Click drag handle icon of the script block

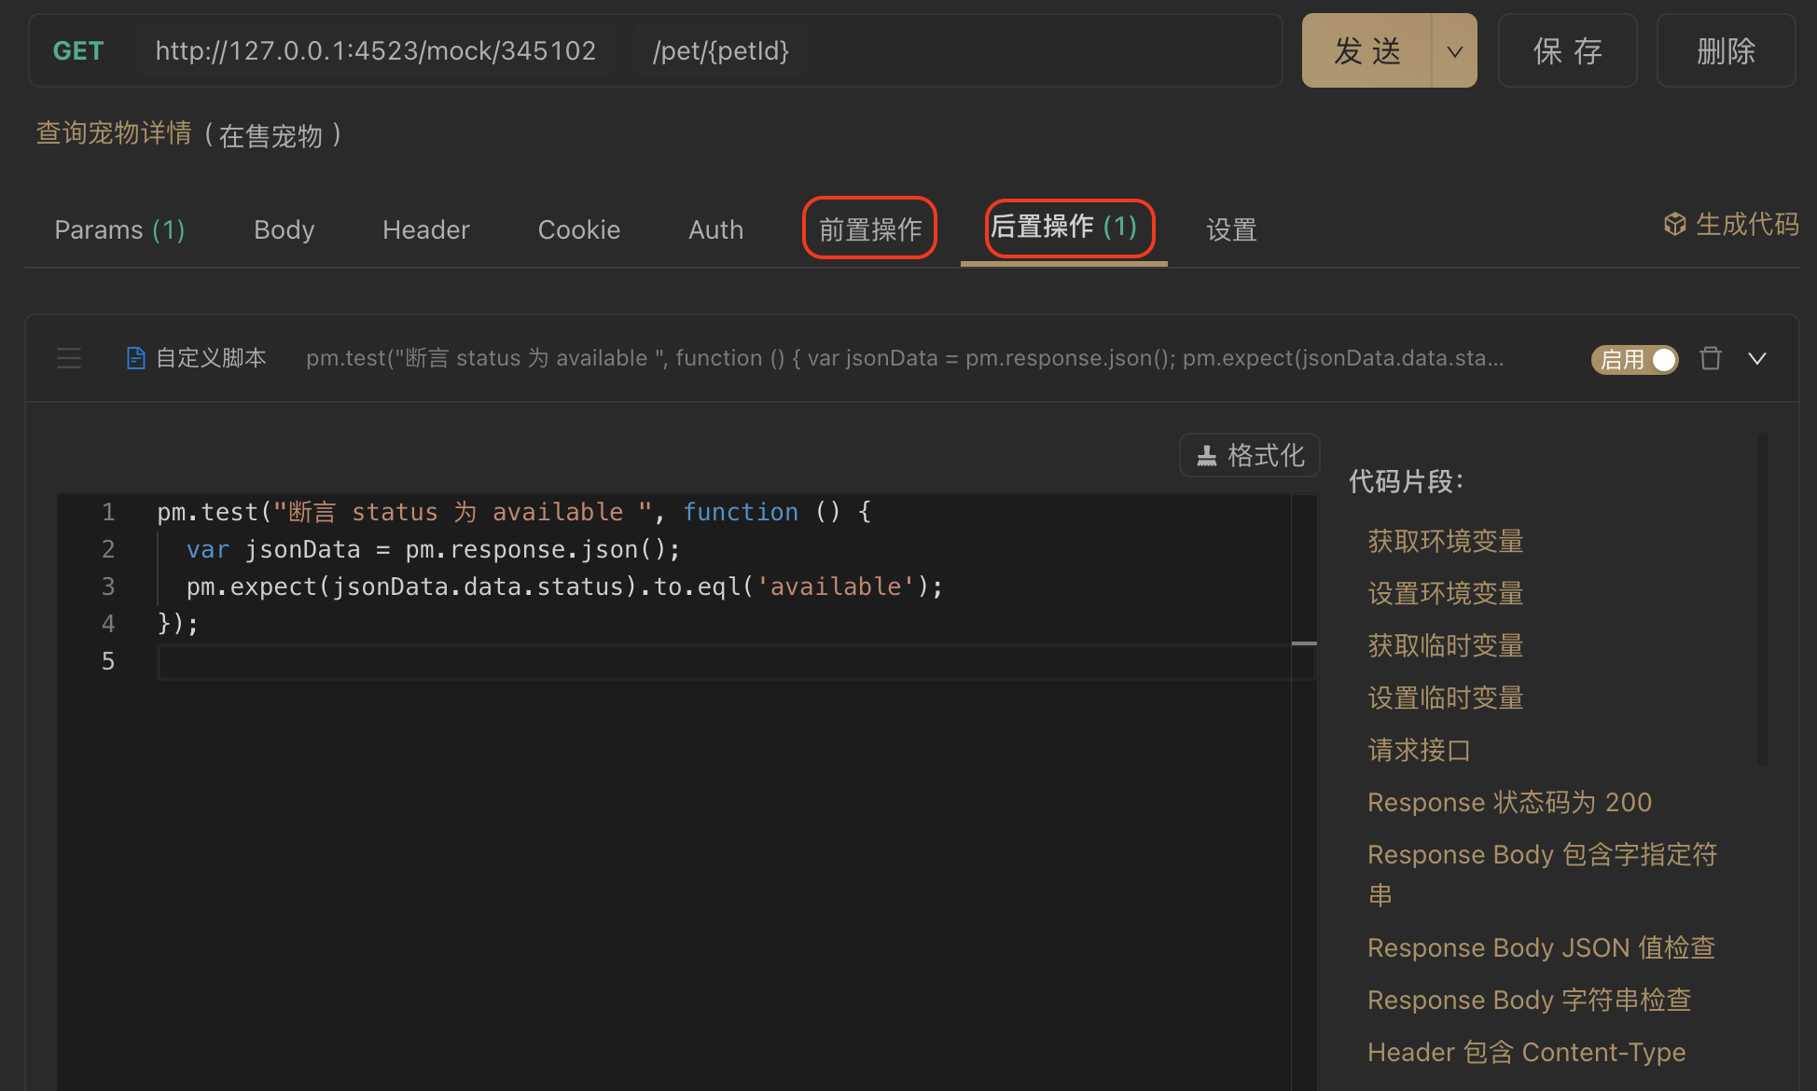click(69, 358)
